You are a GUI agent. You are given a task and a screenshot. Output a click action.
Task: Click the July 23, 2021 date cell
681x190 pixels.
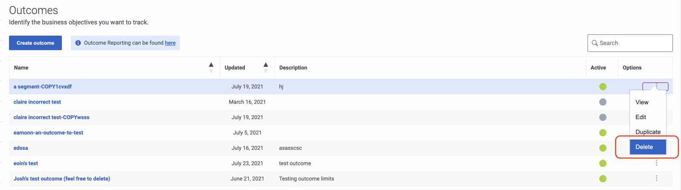point(247,163)
